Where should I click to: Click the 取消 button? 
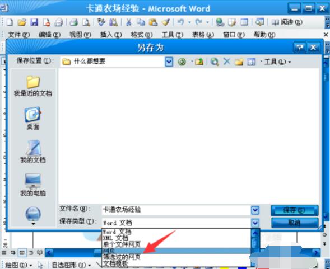click(295, 223)
